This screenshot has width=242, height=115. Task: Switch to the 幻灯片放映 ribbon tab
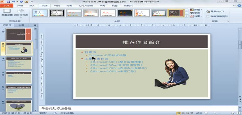(x=86, y=6)
